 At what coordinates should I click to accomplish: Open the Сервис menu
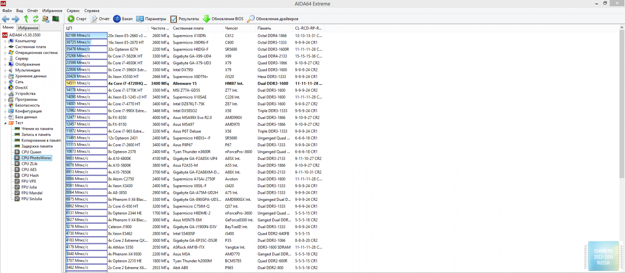tap(73, 11)
